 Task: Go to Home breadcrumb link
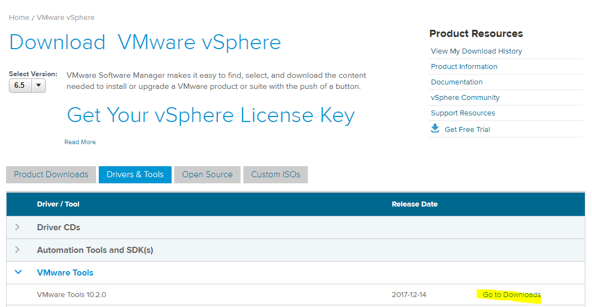(19, 17)
